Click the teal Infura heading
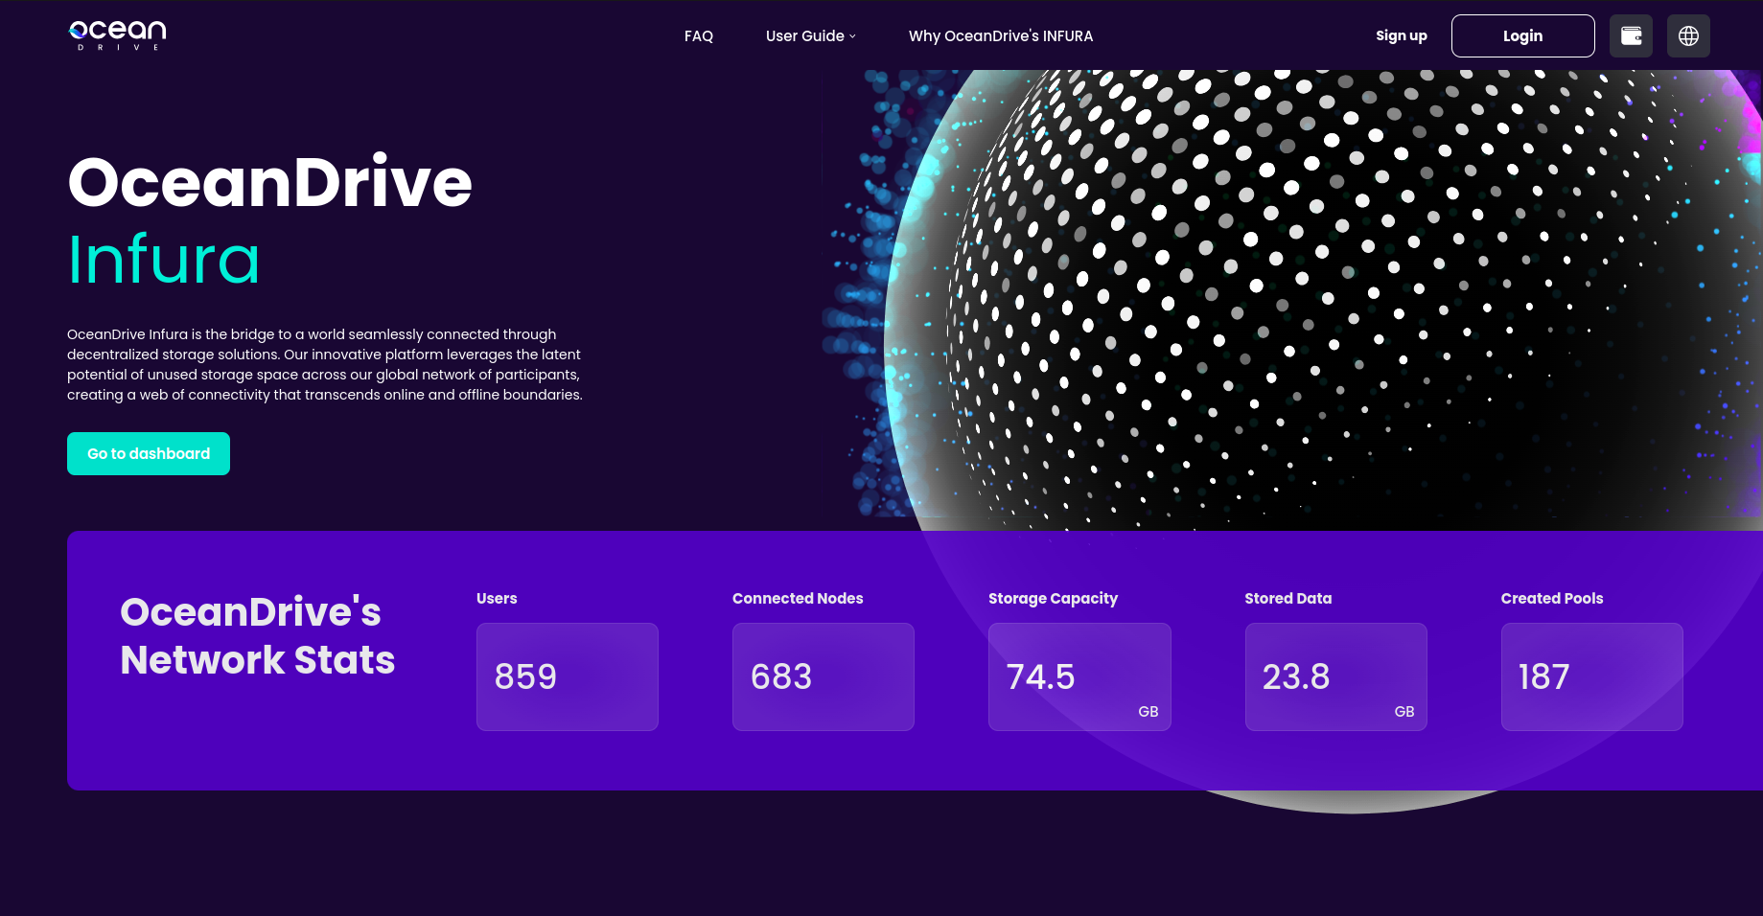This screenshot has width=1763, height=916. coord(164,260)
